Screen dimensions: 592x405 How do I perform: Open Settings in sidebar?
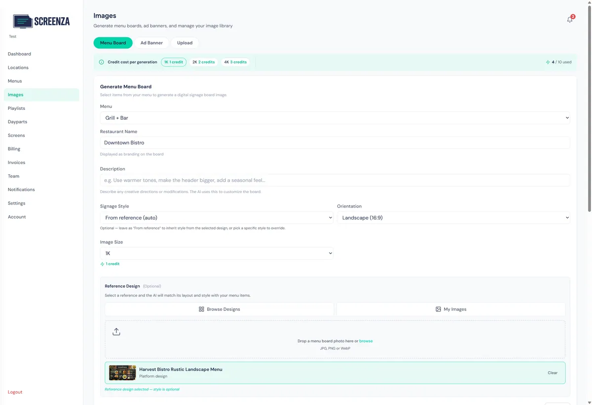tap(41, 203)
